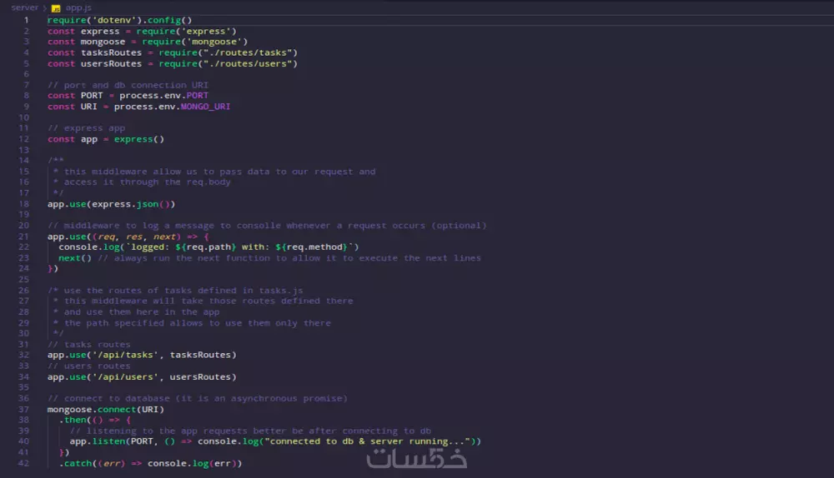
Task: Select the 'app.js' breadcrumb file name
Action: tap(78, 7)
